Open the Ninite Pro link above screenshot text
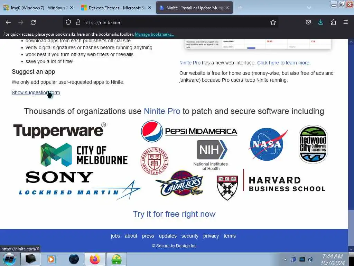Screen dimensions: 354x266 pyautogui.click(x=190, y=63)
